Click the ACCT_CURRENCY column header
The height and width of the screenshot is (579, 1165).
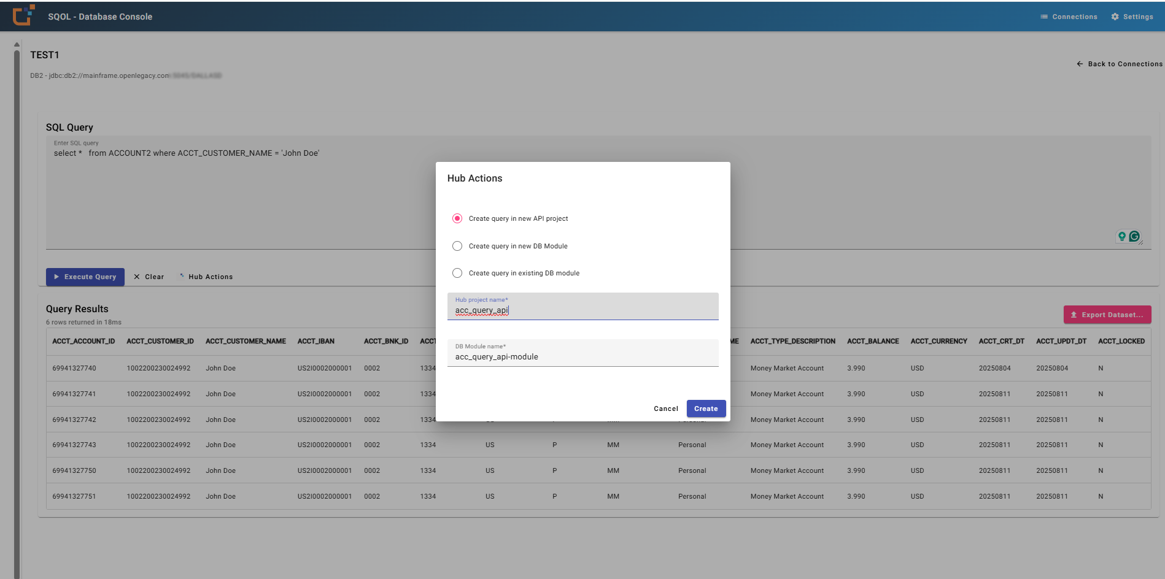(x=939, y=341)
